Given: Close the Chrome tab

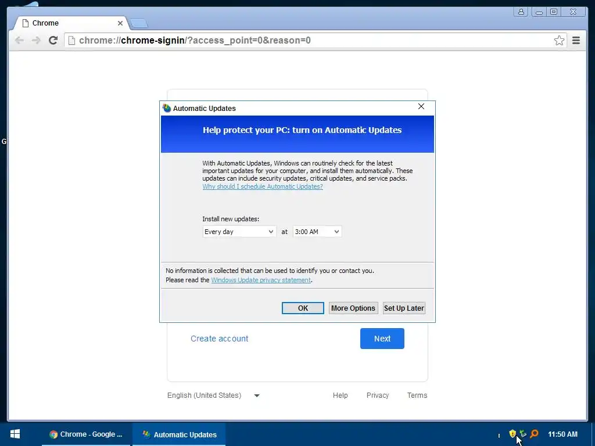Looking at the screenshot, I should coord(120,23).
